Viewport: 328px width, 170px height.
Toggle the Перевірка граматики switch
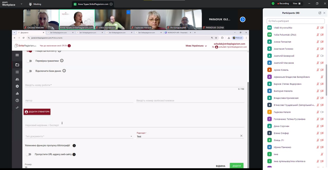click(x=29, y=61)
